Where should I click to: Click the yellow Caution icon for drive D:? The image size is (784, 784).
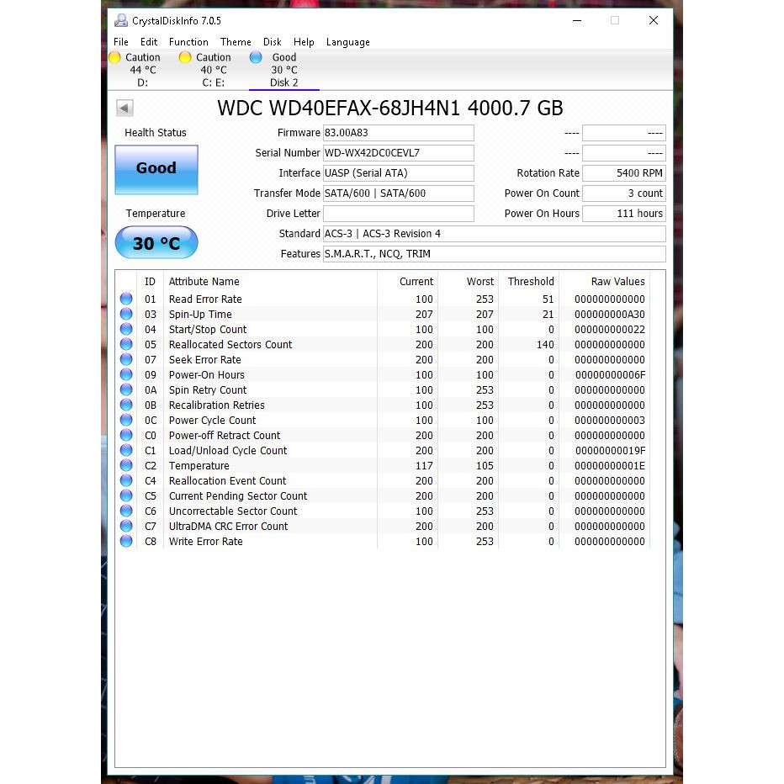click(x=115, y=57)
